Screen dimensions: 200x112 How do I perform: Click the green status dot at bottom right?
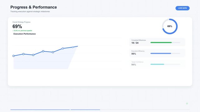(x=187, y=104)
